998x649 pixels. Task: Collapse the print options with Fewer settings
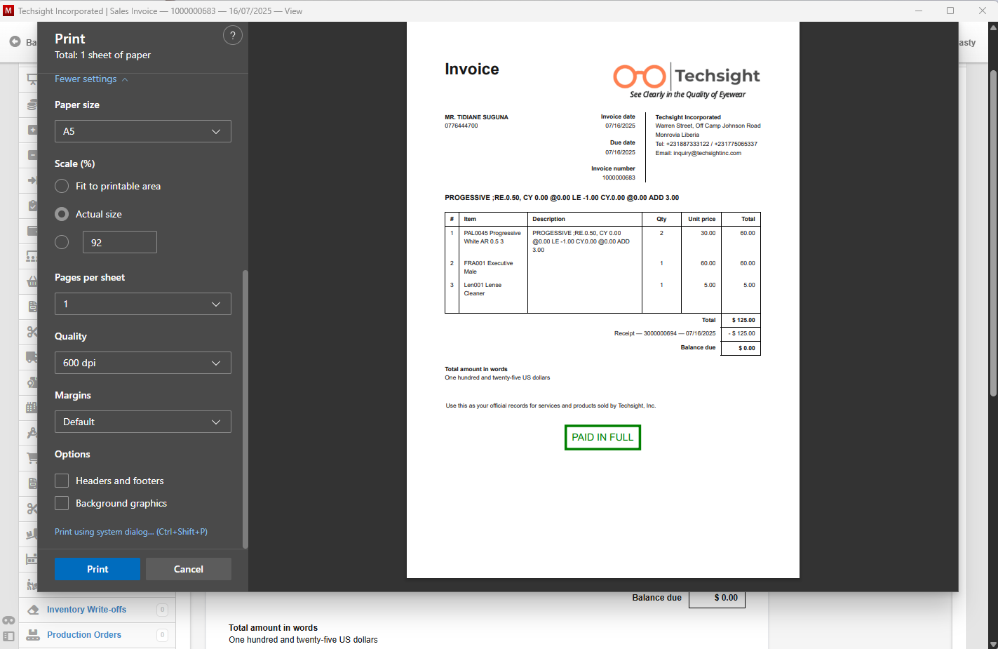[x=91, y=79]
